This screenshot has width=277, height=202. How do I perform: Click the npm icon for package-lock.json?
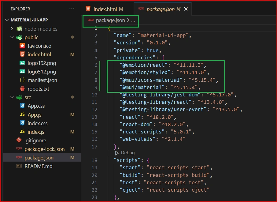pos(19,148)
